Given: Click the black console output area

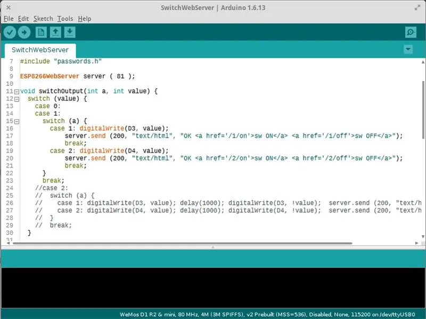Looking at the screenshot, I should (213, 288).
